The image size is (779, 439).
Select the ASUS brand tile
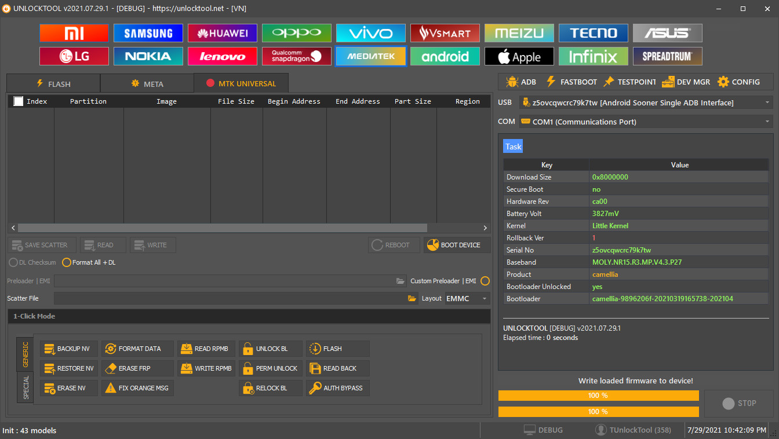click(x=668, y=33)
